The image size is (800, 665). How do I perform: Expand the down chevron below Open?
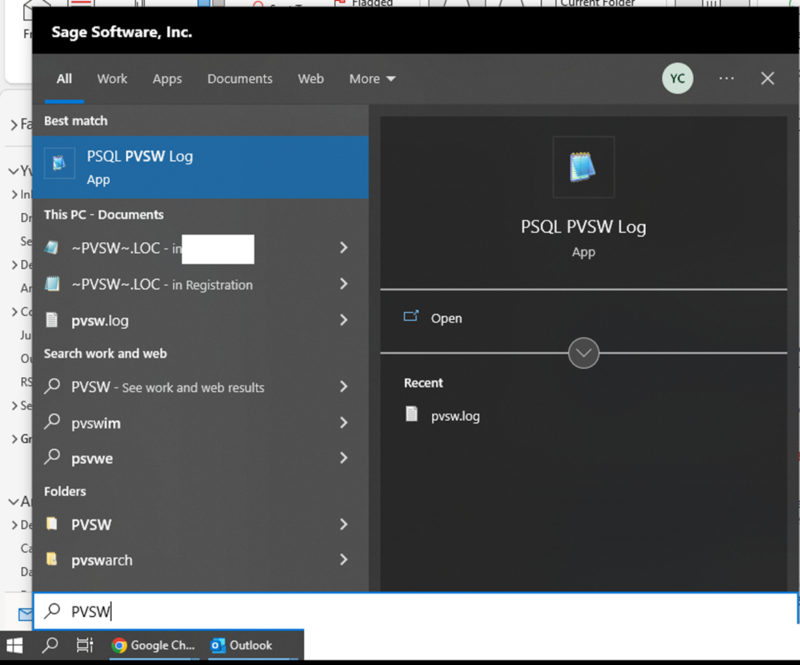(583, 353)
